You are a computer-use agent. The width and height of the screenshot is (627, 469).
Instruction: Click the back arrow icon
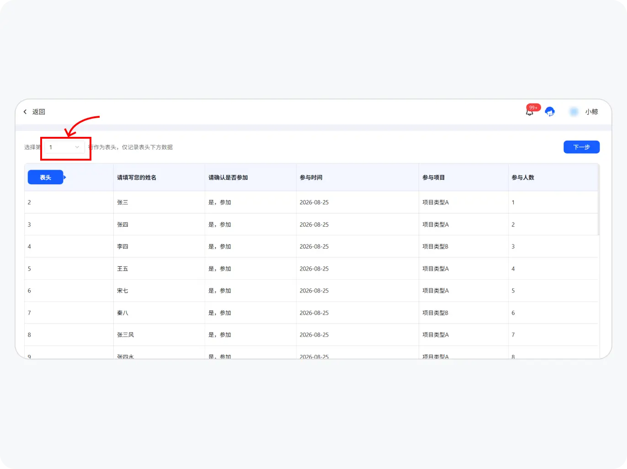(x=25, y=112)
